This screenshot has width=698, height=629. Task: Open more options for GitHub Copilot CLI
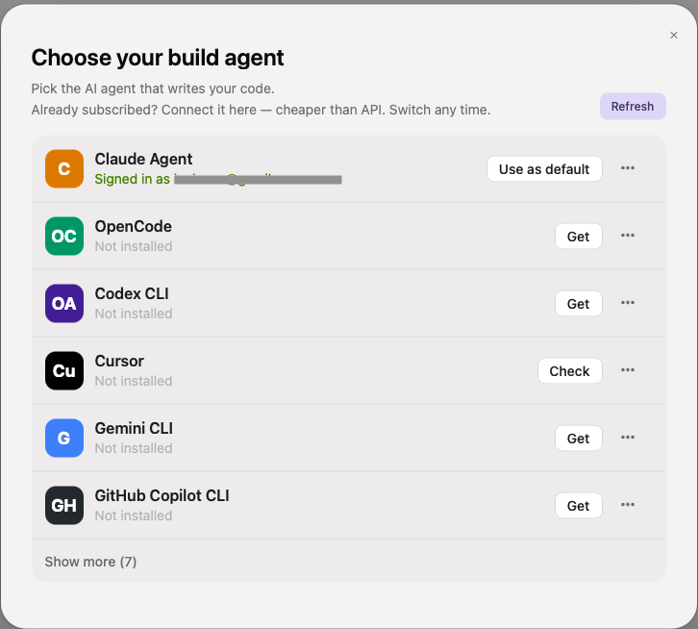pyautogui.click(x=628, y=504)
